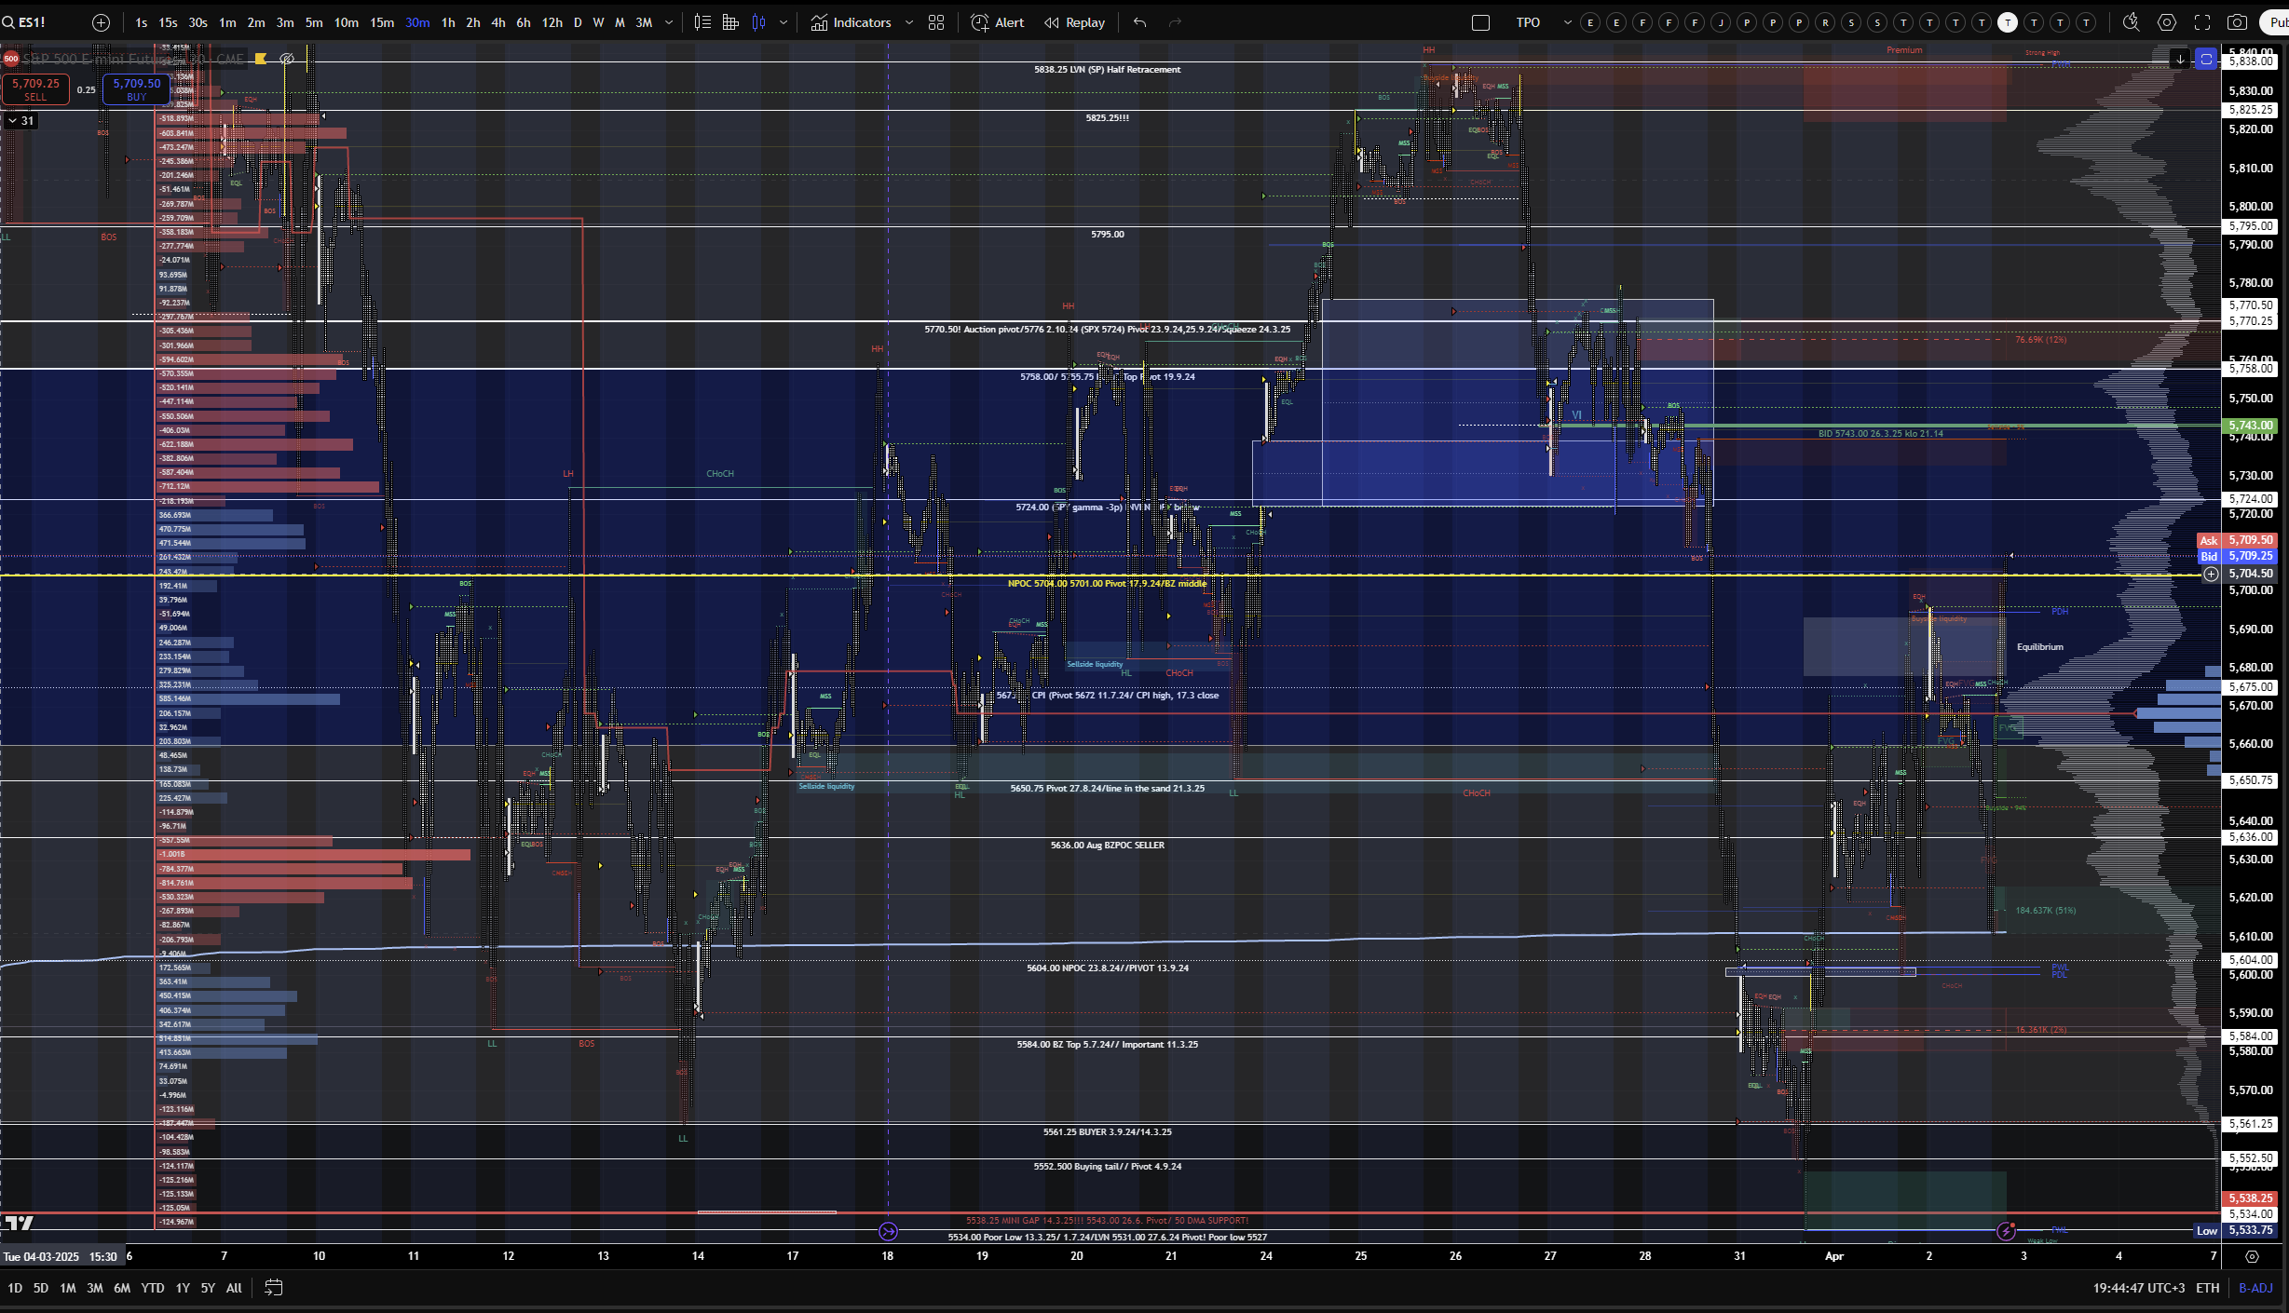This screenshot has width=2289, height=1313.
Task: Click the 5,709.50 BUY button
Action: pyautogui.click(x=137, y=88)
